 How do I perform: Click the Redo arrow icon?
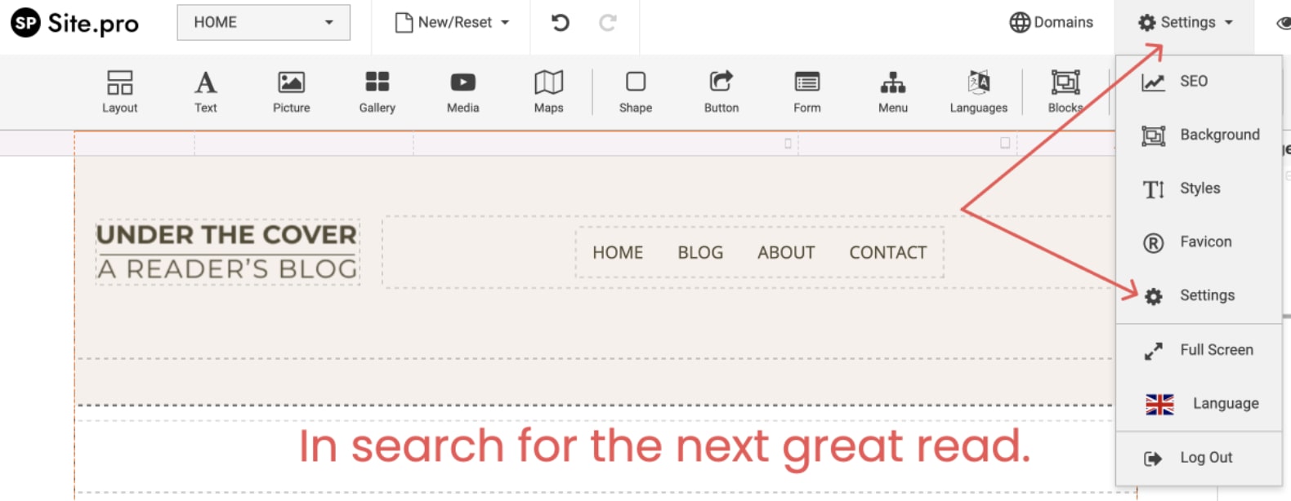[x=607, y=22]
